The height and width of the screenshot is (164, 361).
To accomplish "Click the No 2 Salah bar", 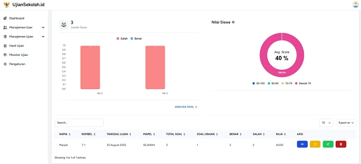I will (x=90, y=68).
